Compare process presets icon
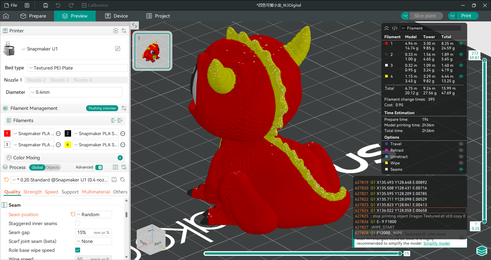 point(124,167)
